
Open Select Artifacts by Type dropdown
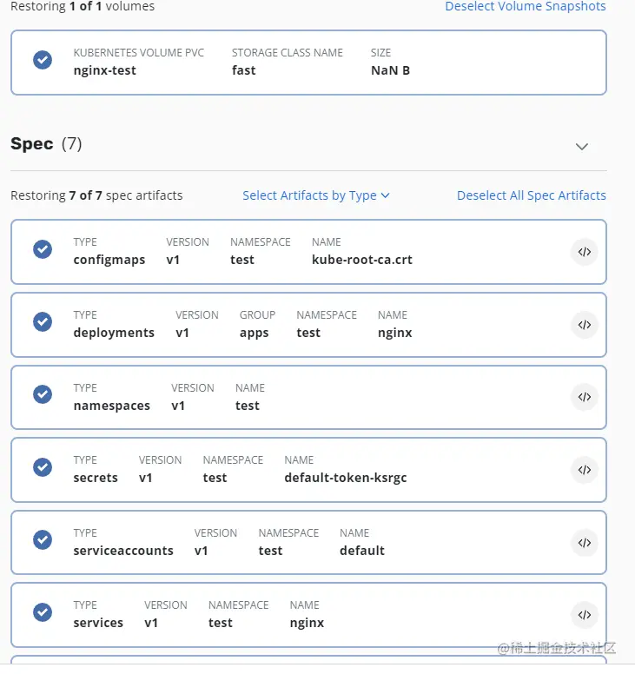tap(316, 195)
